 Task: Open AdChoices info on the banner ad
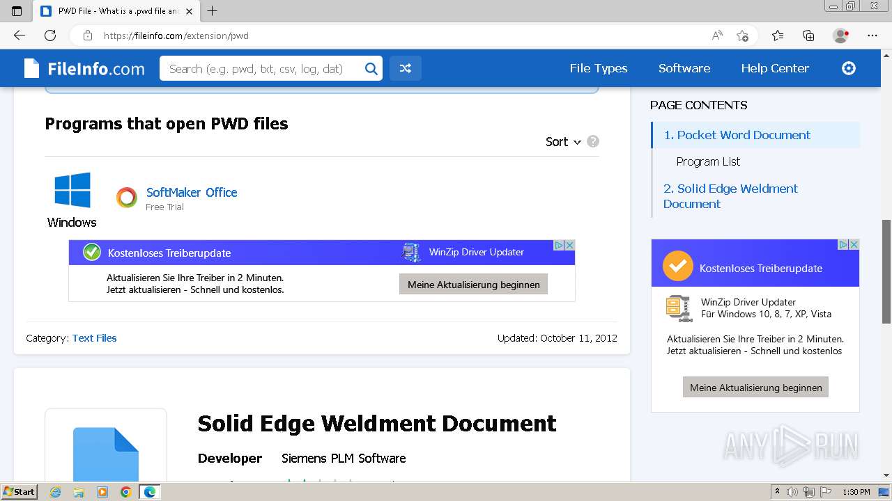[559, 245]
